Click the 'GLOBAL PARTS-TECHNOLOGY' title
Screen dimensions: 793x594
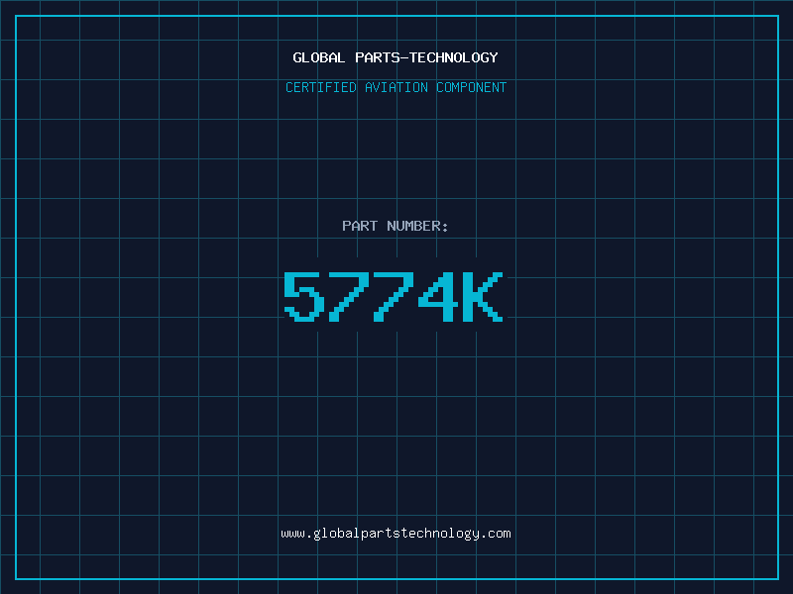pos(396,57)
